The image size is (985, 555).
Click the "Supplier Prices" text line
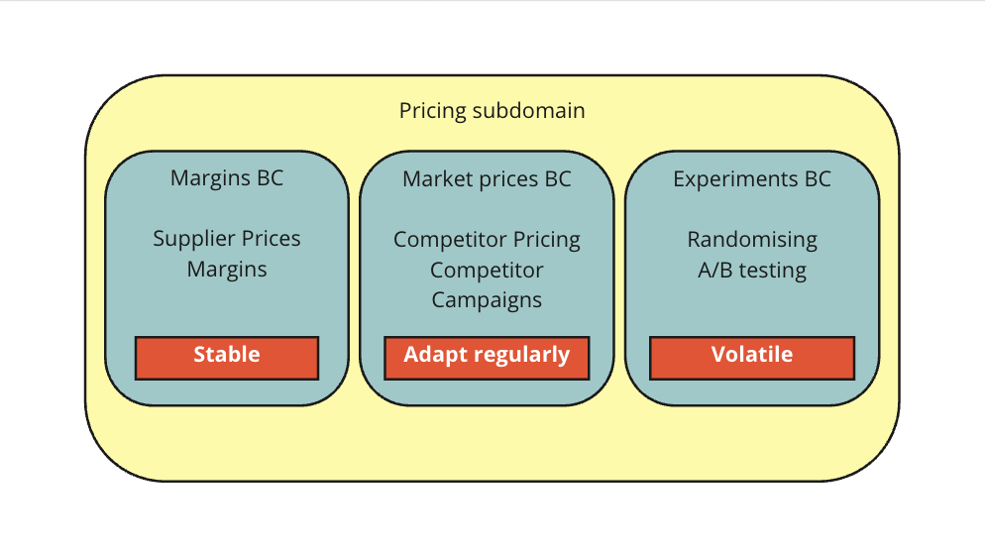(227, 239)
